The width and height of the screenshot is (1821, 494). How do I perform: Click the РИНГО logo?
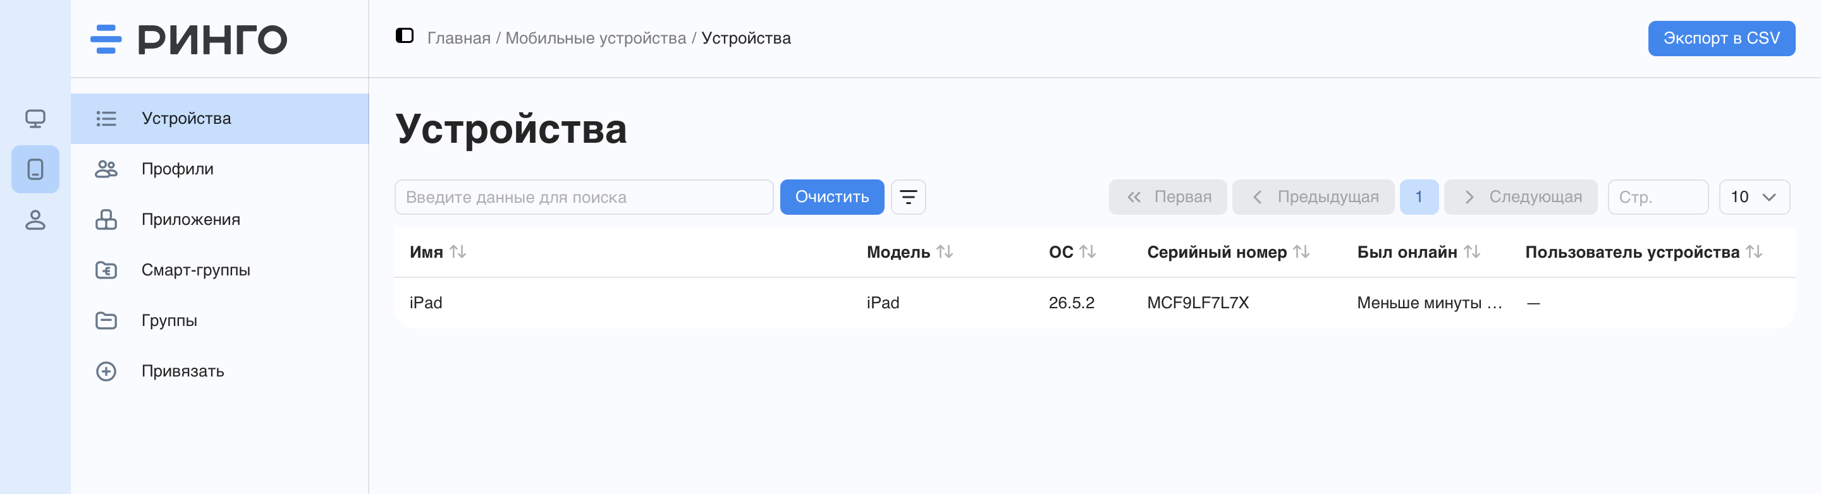pos(189,39)
